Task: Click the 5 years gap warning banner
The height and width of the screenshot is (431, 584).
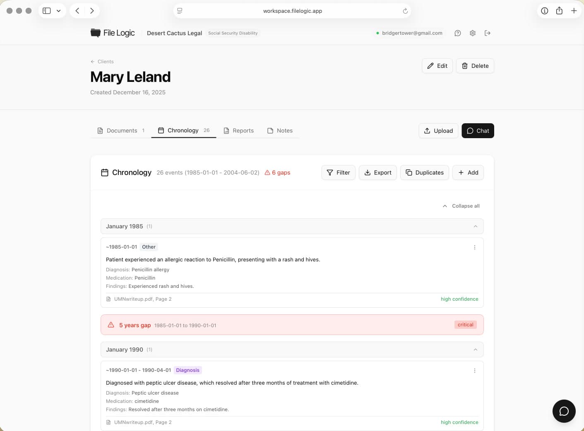Action: tap(292, 325)
